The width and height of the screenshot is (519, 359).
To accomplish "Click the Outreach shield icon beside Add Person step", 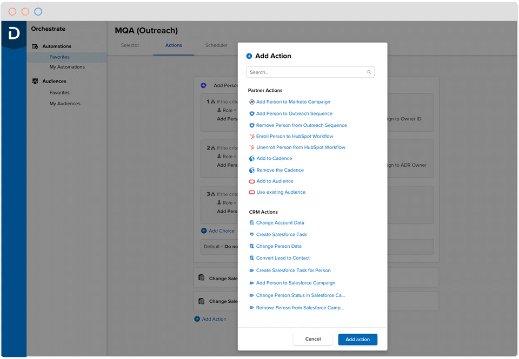I will click(204, 85).
